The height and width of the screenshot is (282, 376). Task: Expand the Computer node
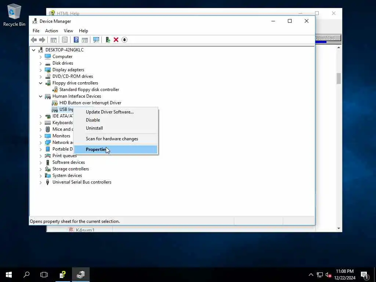(x=40, y=57)
